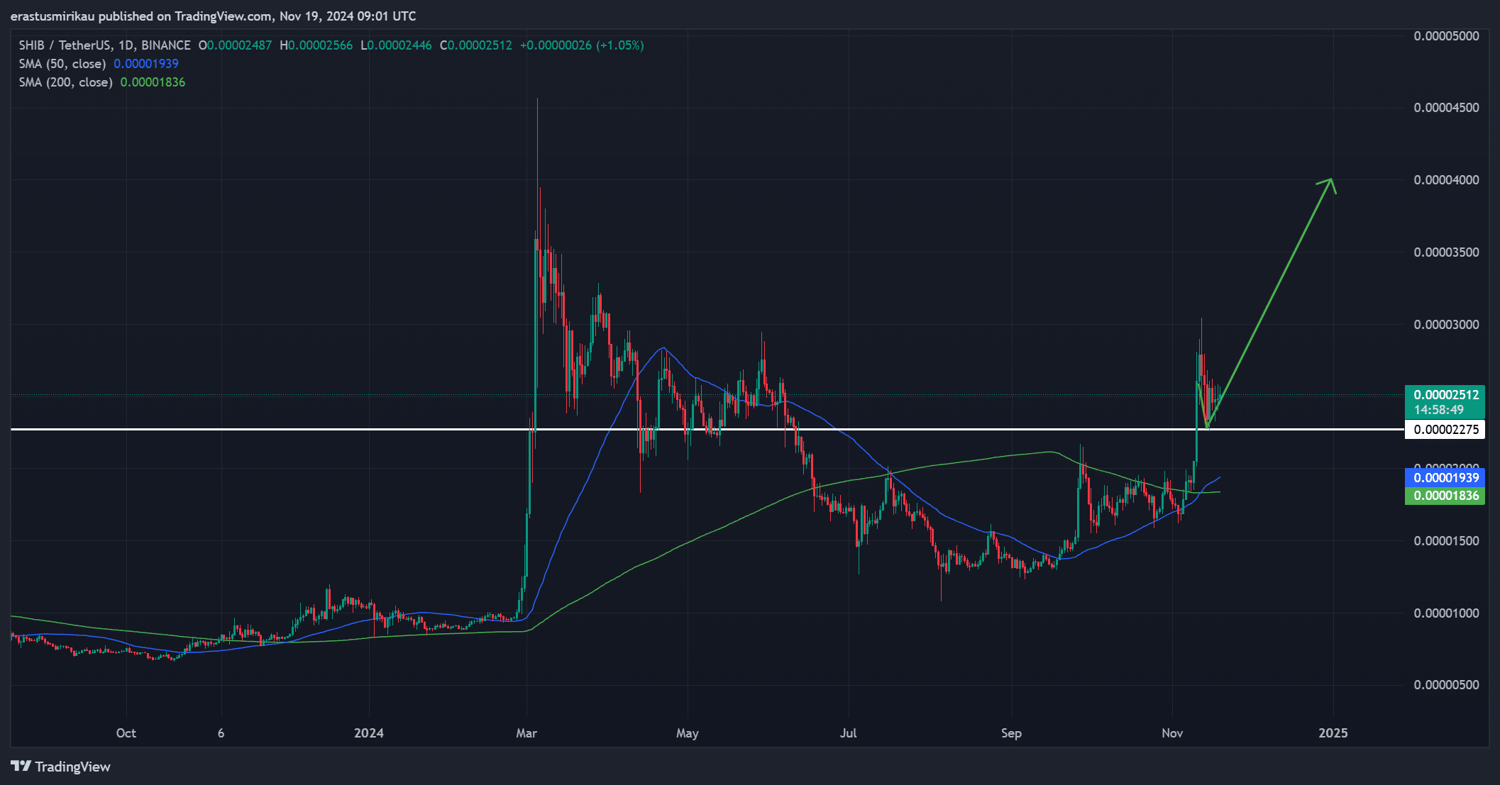Click the Mar label on time axis
The width and height of the screenshot is (1500, 785).
click(x=526, y=733)
